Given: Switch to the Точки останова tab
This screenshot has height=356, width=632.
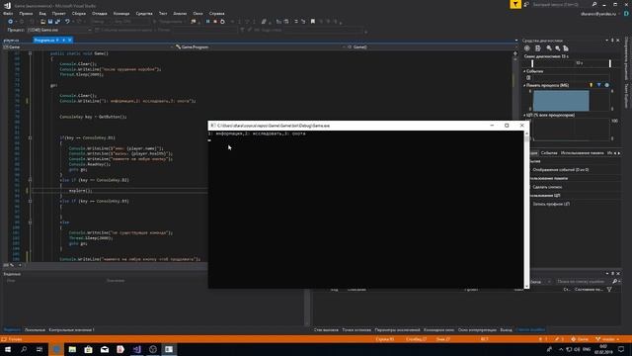Looking at the screenshot, I should pyautogui.click(x=356, y=329).
